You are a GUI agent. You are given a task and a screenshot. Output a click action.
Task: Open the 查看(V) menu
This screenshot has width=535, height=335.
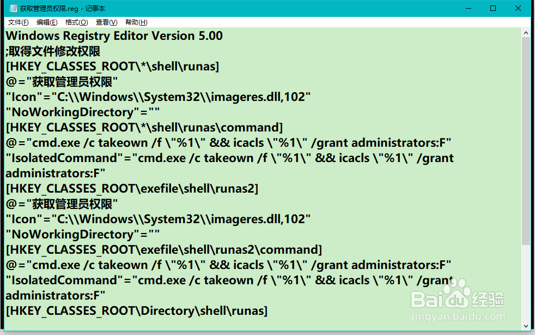[106, 22]
